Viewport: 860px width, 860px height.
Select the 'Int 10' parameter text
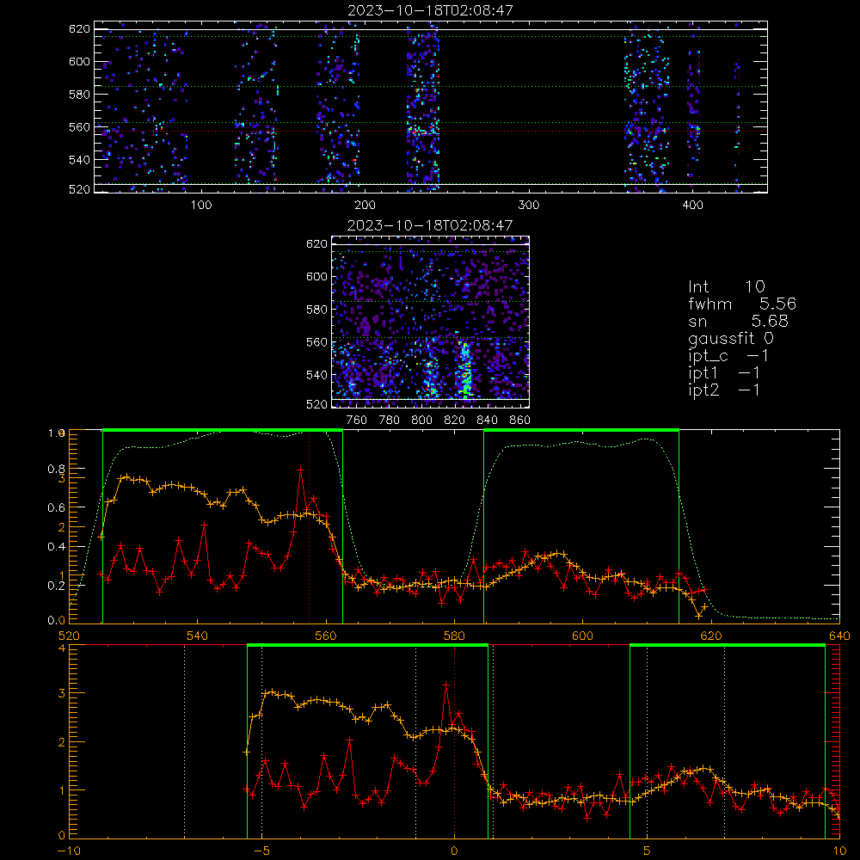(x=726, y=286)
